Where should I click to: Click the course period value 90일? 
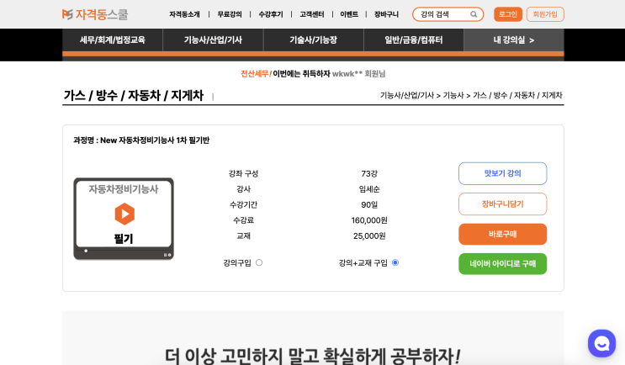pos(369,205)
